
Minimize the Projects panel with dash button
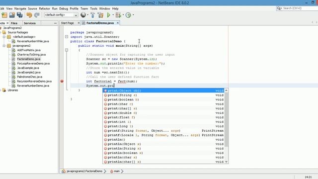[x=55, y=23]
